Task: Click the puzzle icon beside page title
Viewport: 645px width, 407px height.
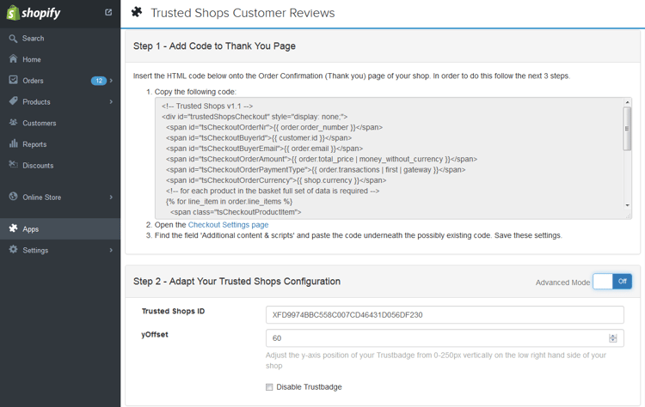Action: point(137,12)
